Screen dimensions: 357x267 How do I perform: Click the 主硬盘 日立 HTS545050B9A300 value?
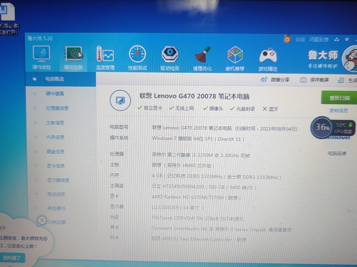204,187
